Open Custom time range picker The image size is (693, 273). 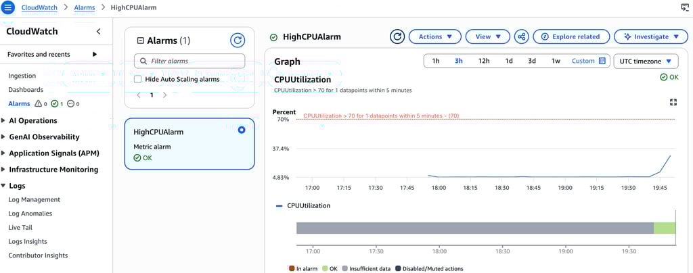[588, 61]
